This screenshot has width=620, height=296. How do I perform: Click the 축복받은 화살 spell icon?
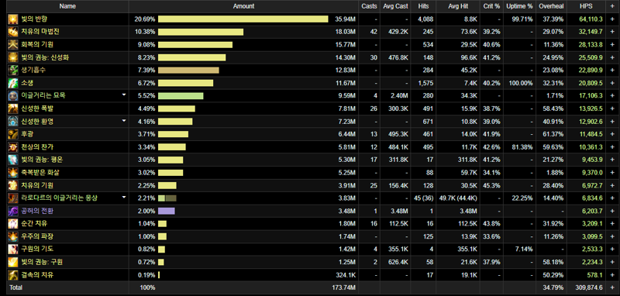[x=13, y=173]
